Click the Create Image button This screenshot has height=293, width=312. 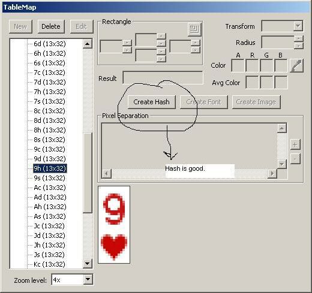pyautogui.click(x=256, y=102)
